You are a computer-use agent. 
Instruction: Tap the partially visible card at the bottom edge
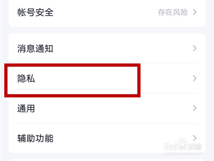pos(107,160)
